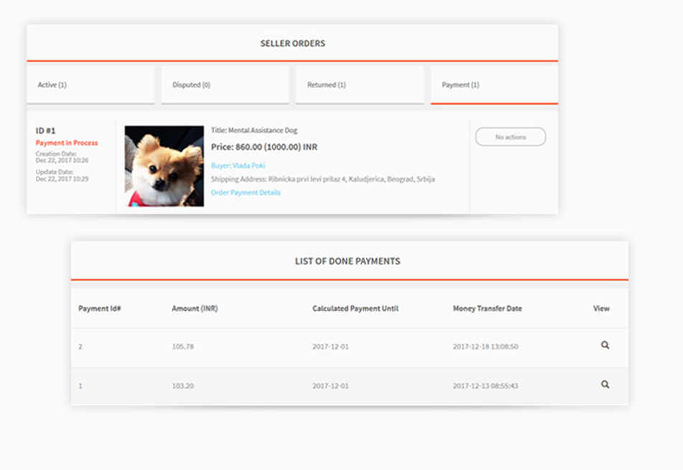Click the Calculated Payment Until column header
Screen dimensions: 683x470
pyautogui.click(x=355, y=309)
